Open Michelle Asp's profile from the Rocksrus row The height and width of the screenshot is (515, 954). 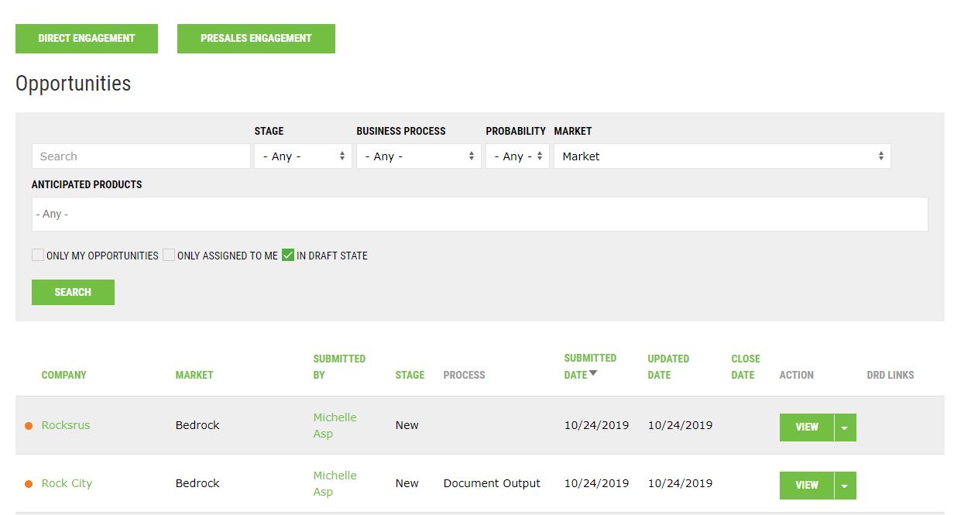(335, 425)
